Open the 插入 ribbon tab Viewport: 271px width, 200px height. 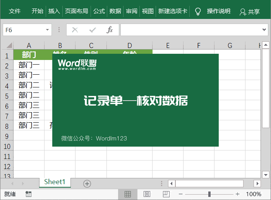point(54,11)
